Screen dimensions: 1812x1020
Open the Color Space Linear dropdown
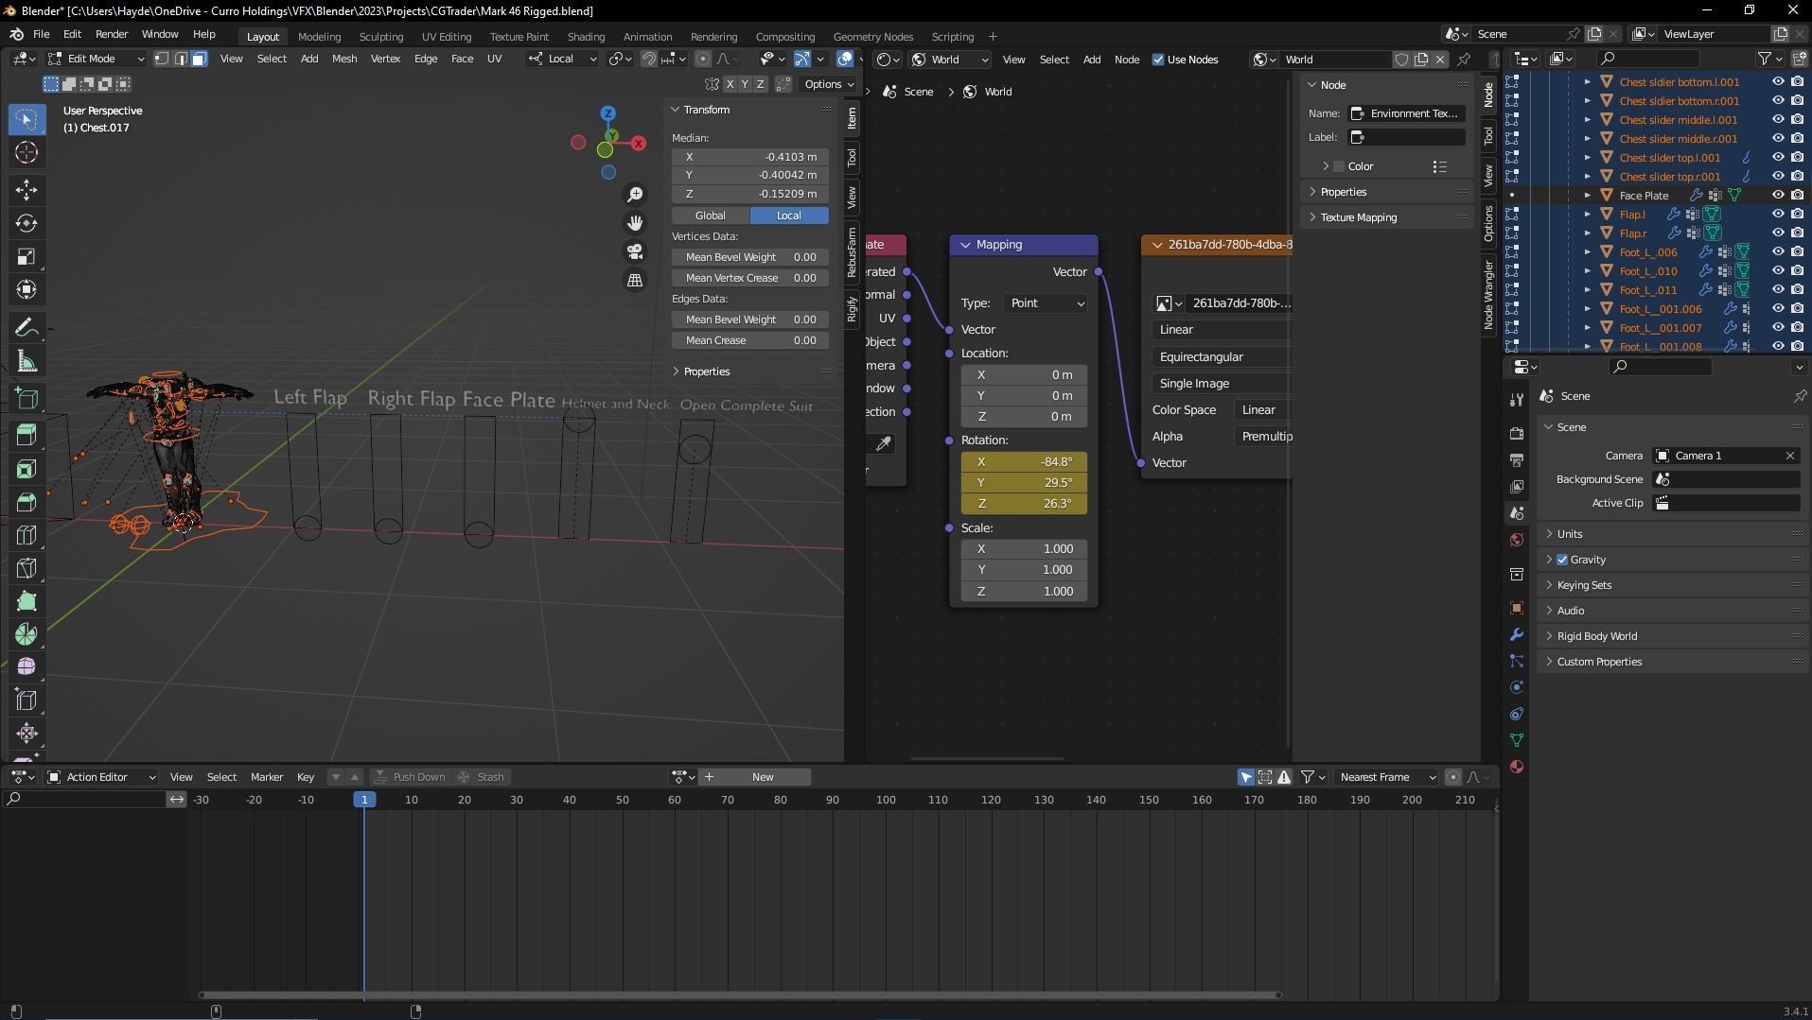1262,410
